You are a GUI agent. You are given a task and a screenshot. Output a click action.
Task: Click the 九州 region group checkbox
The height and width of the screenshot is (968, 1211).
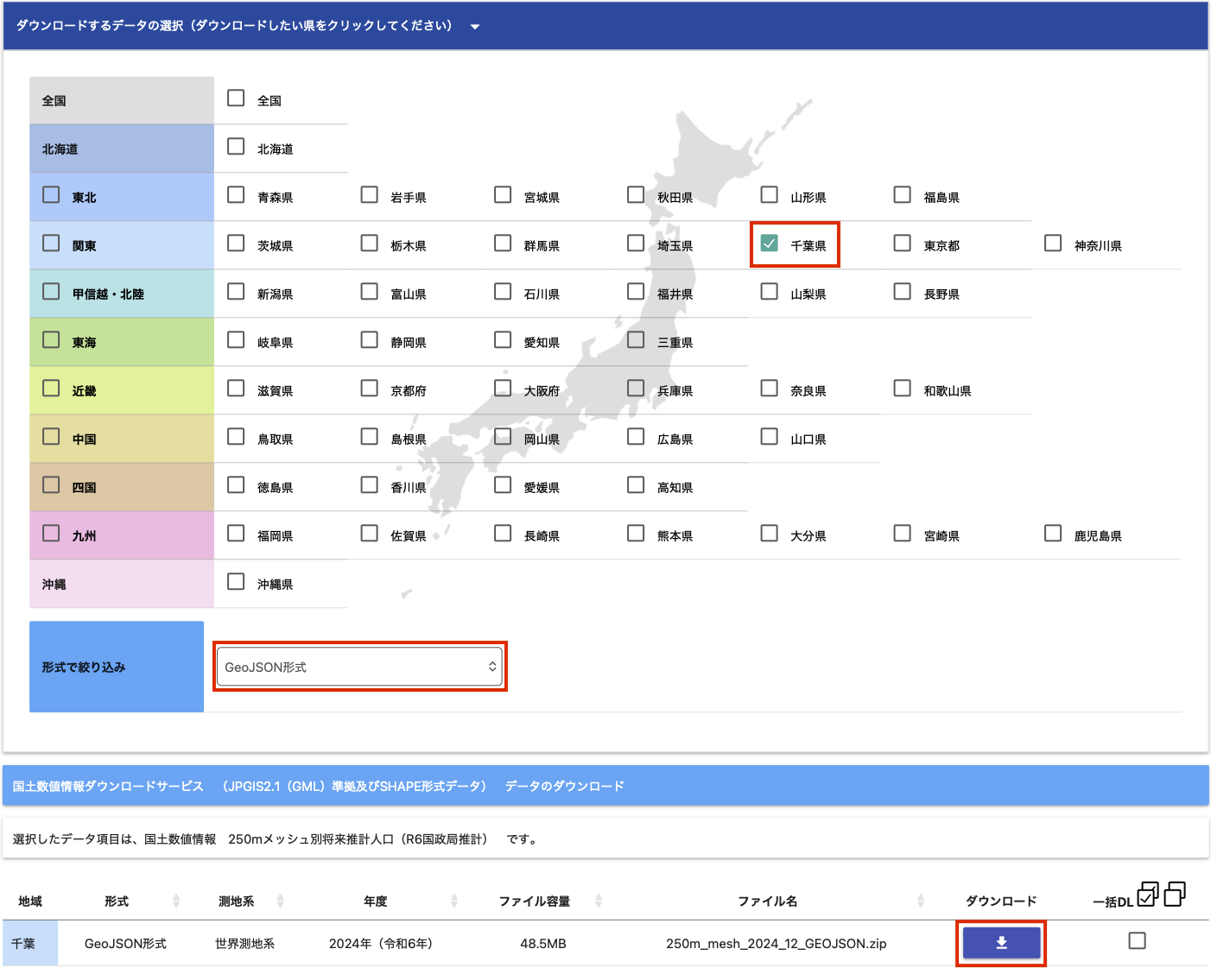pos(52,534)
